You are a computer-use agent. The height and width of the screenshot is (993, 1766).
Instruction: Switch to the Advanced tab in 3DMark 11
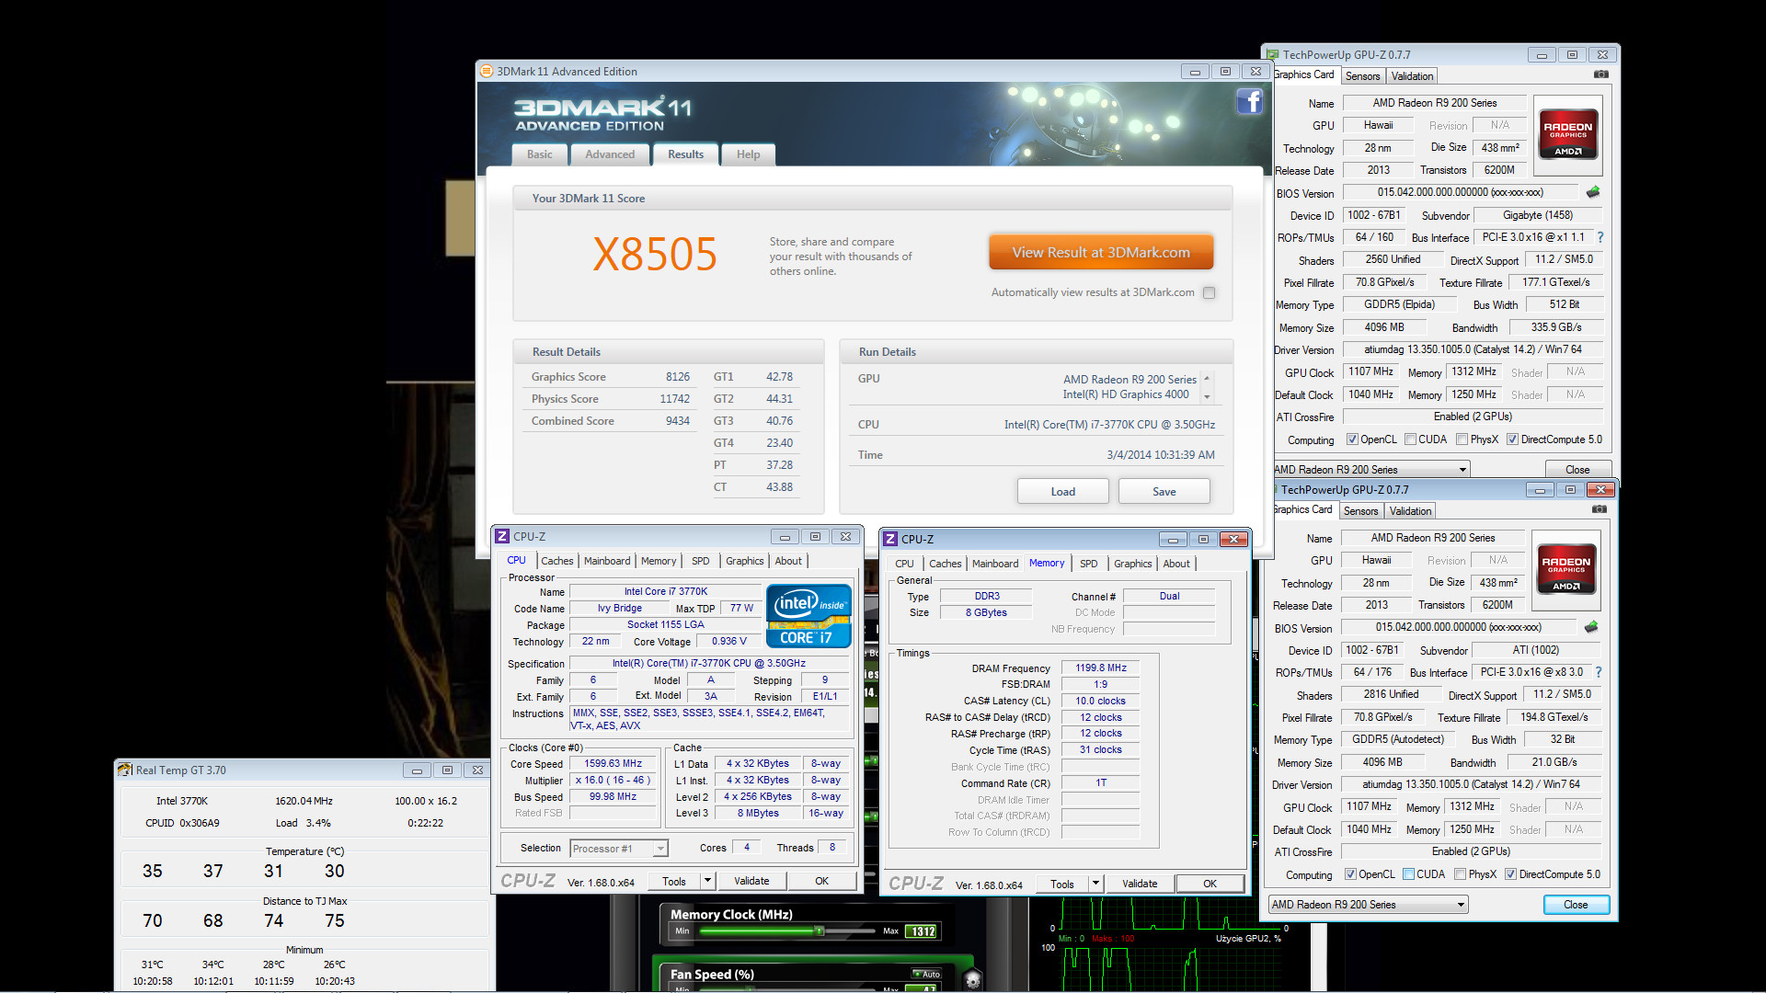coord(610,154)
